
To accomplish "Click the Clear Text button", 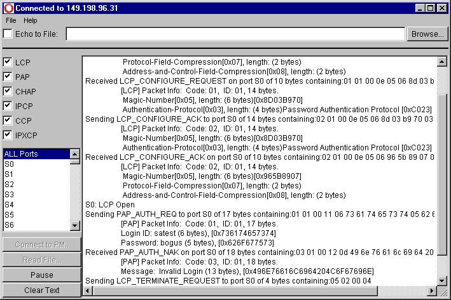I will (x=41, y=290).
